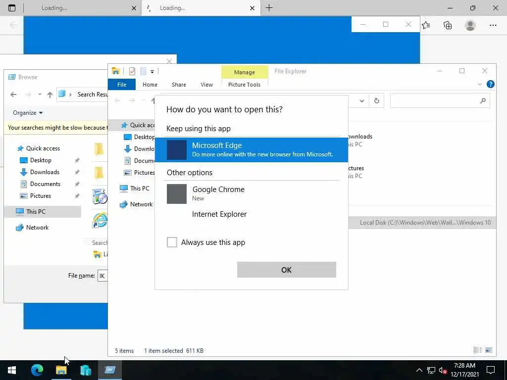Switch to large thumbnails view icon
Screen dimensions: 507x380
pyautogui.click(x=489, y=350)
